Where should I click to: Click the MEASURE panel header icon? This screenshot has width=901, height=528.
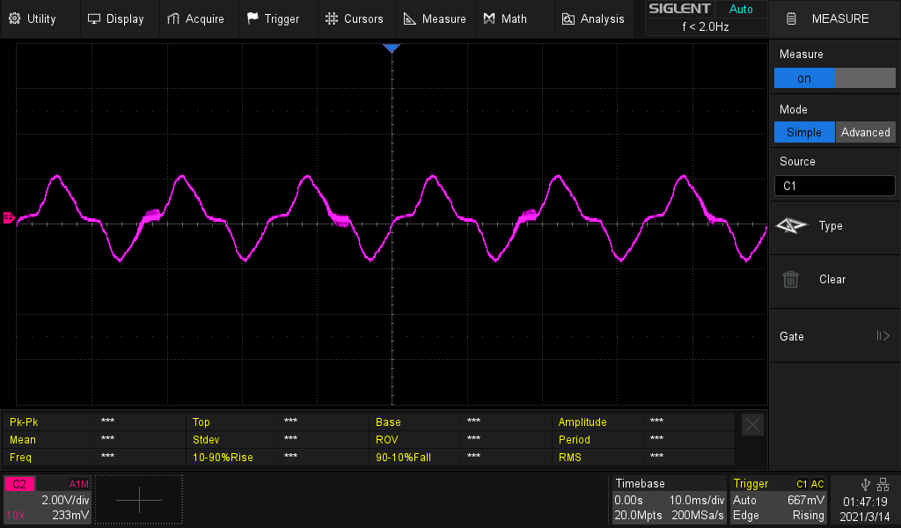point(792,18)
